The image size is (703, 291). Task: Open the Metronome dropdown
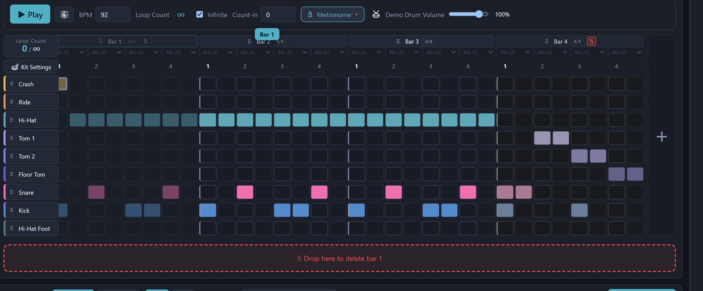coord(332,15)
